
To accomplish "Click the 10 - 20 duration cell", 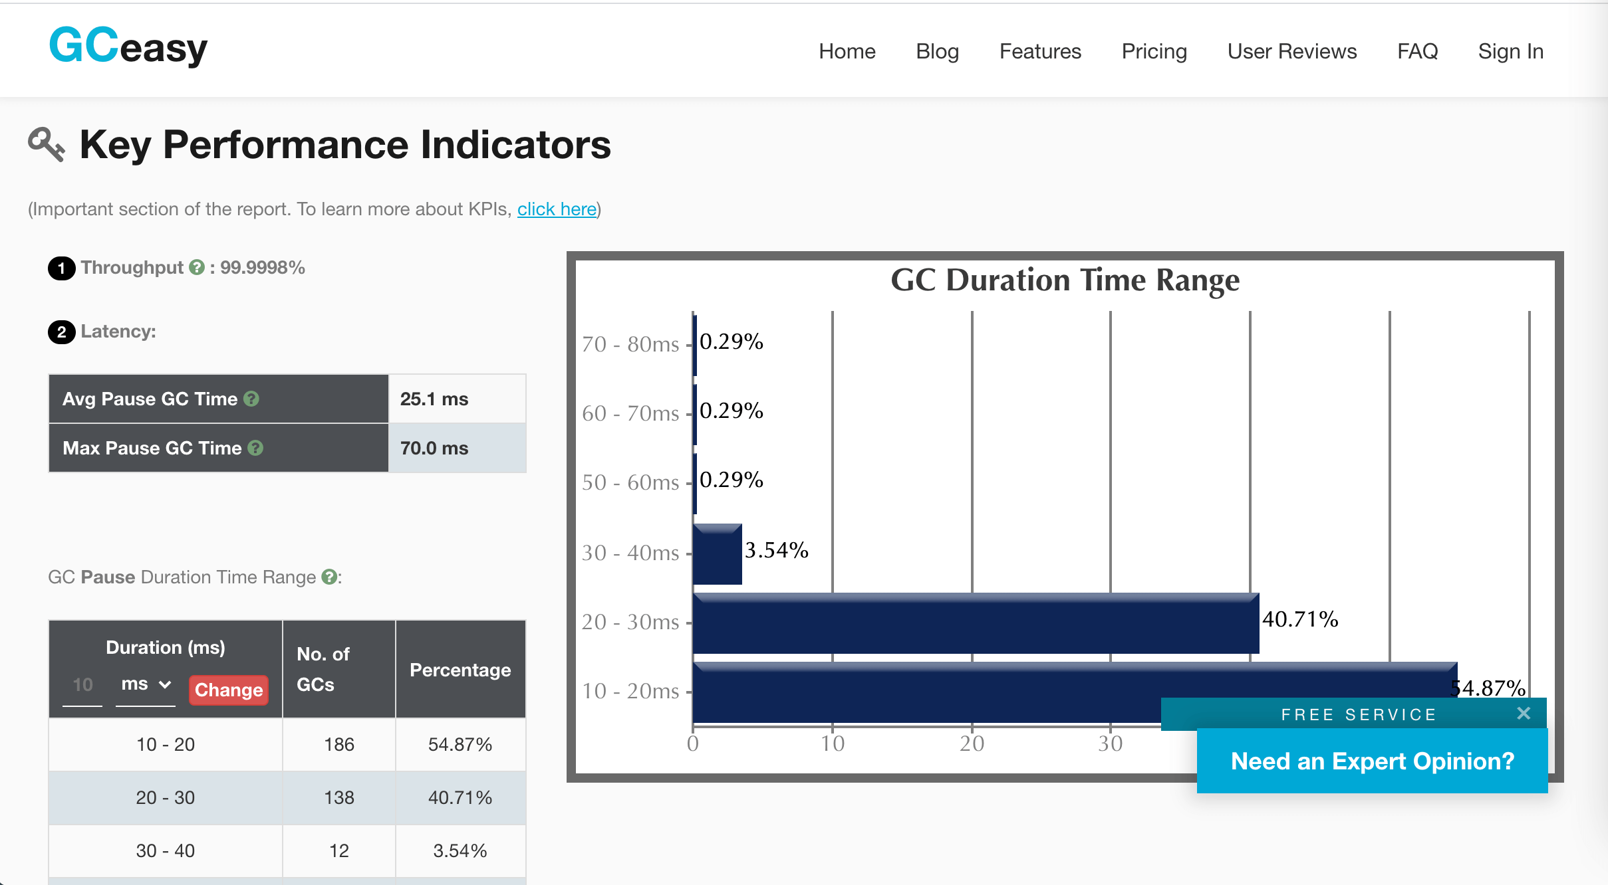I will 166,744.
